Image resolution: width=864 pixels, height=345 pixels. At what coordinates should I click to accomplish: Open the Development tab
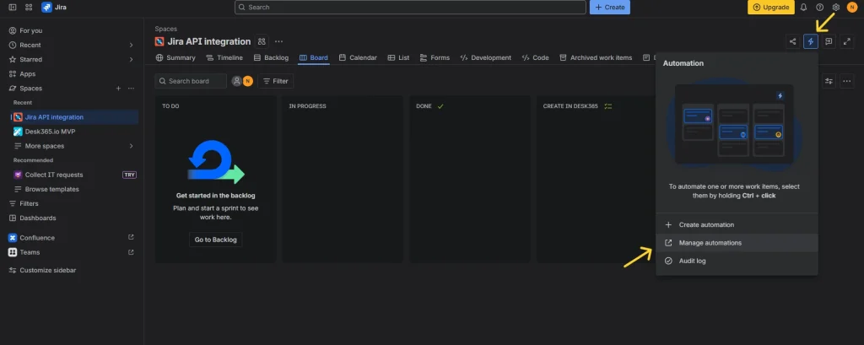pyautogui.click(x=485, y=57)
